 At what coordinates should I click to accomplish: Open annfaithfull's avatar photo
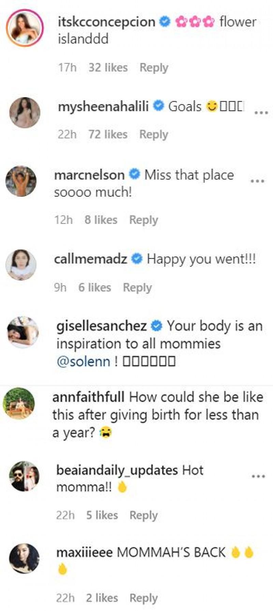19,403
